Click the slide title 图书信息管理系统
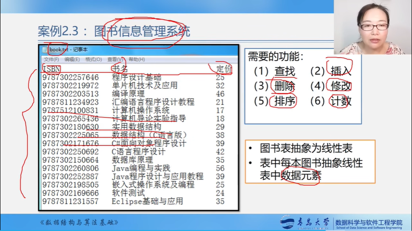The width and height of the screenshot is (412, 231). click(x=142, y=31)
